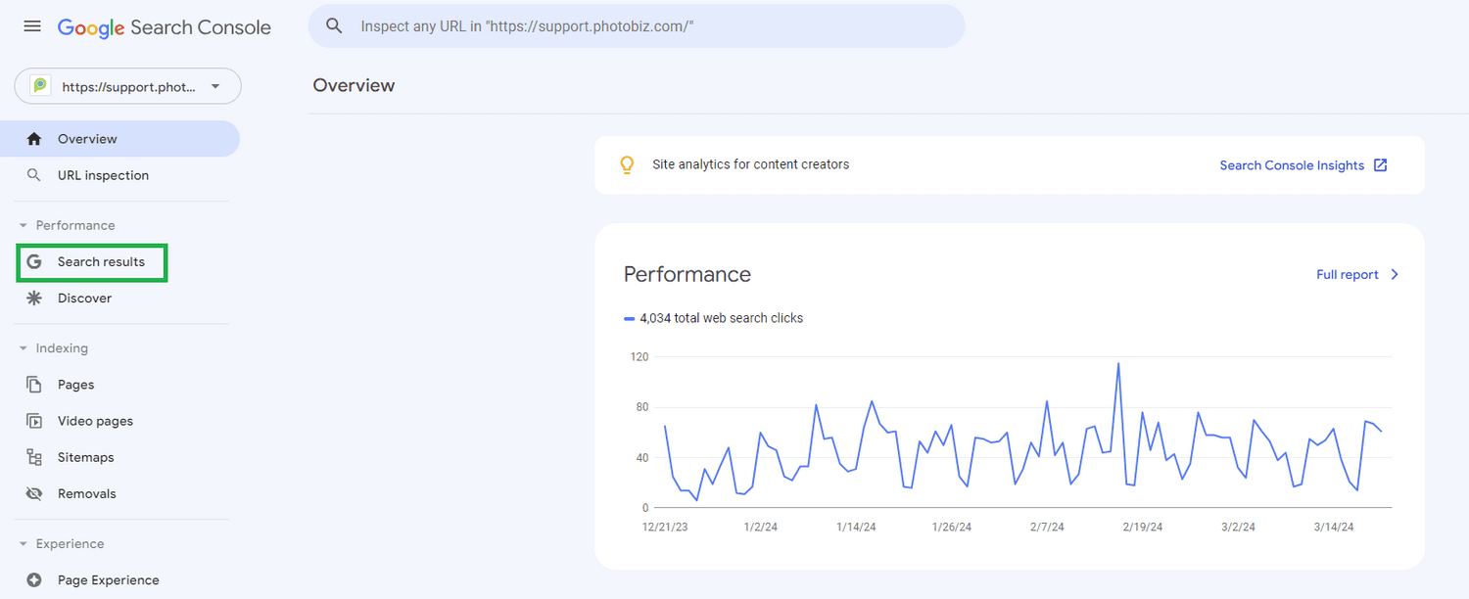
Task: Select the Discover report
Action: pyautogui.click(x=84, y=298)
